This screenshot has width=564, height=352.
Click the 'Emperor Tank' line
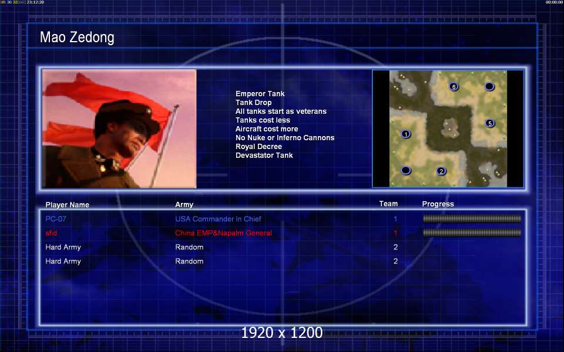(260, 94)
